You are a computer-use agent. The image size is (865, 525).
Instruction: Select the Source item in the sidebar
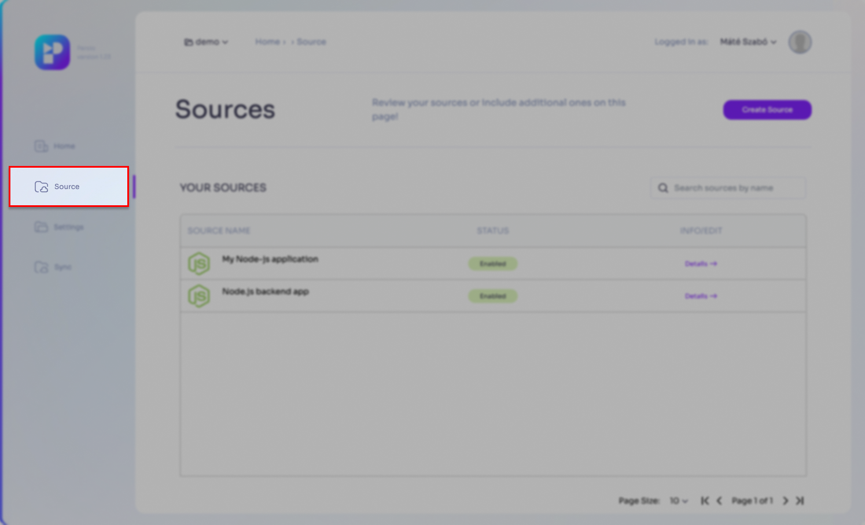(x=68, y=187)
